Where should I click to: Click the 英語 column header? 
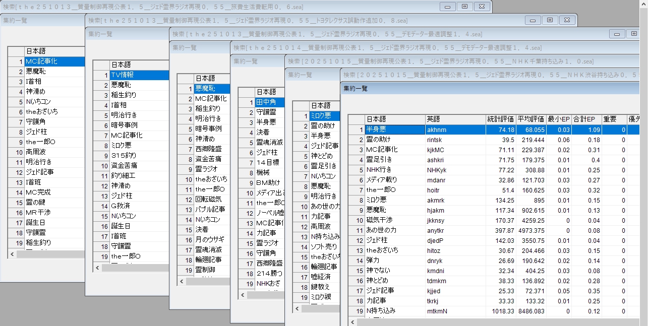455,119
